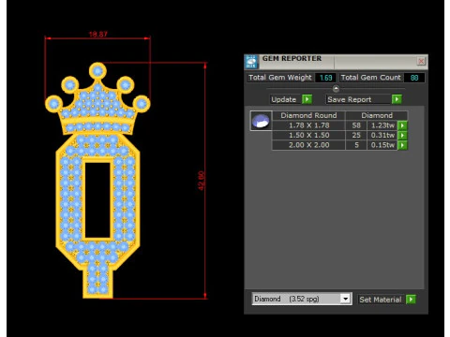Viewport: 450px width, 337px height.
Task: Click the Diamond material header cell
Action: [x=377, y=115]
